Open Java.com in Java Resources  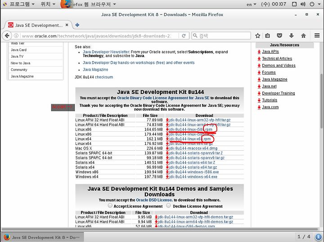pyautogui.click(x=270, y=107)
